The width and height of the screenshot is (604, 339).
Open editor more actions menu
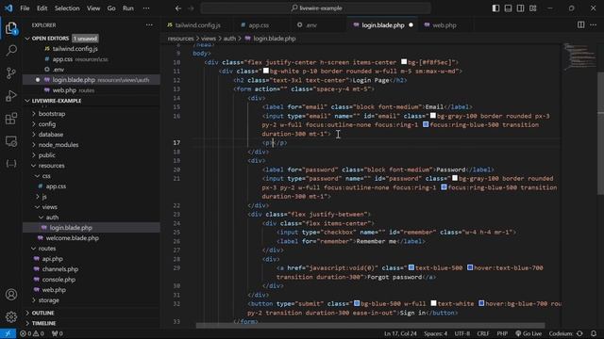[593, 25]
